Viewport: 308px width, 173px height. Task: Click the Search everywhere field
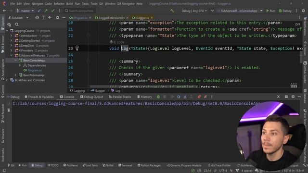(x=80, y=11)
